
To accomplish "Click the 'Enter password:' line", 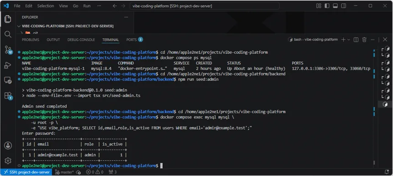I will [x=38, y=133].
